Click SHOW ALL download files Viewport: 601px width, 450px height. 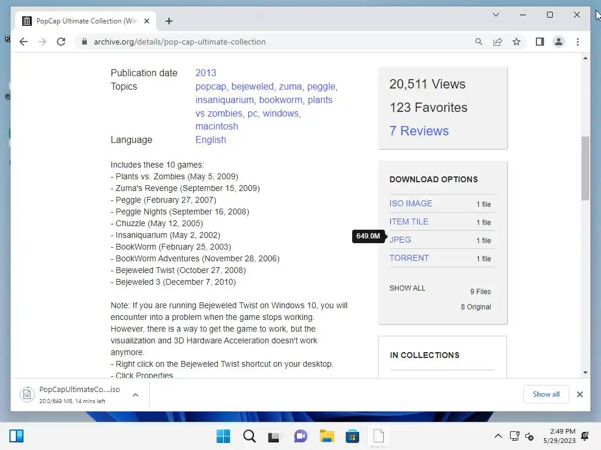coord(407,288)
